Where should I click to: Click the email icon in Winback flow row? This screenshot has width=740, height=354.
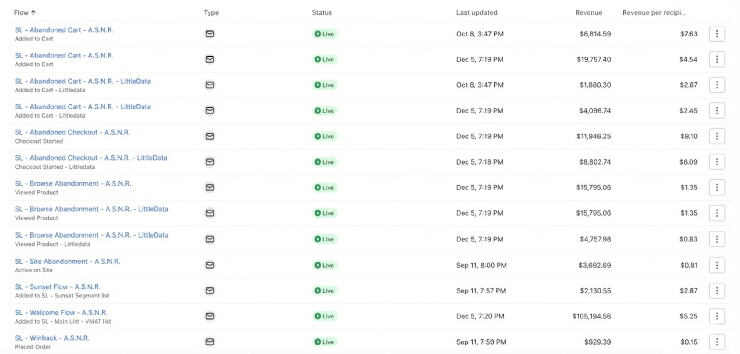tap(210, 342)
